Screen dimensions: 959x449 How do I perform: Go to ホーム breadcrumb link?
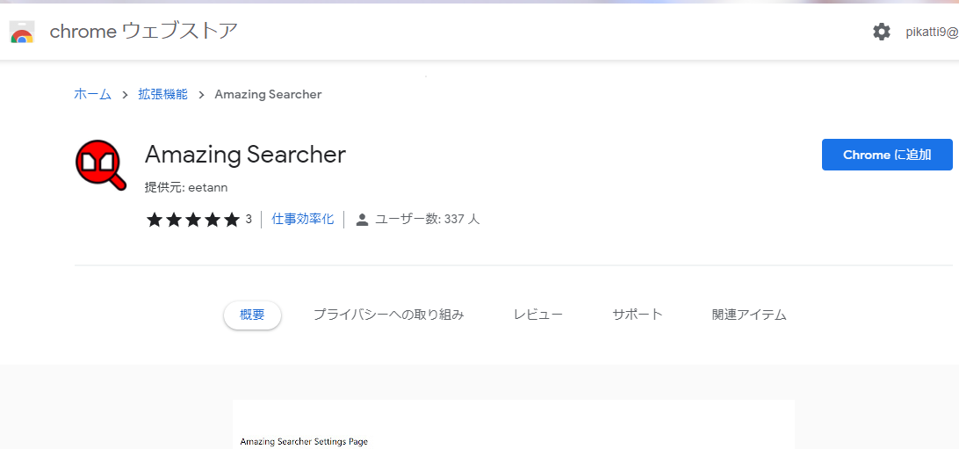coord(92,94)
